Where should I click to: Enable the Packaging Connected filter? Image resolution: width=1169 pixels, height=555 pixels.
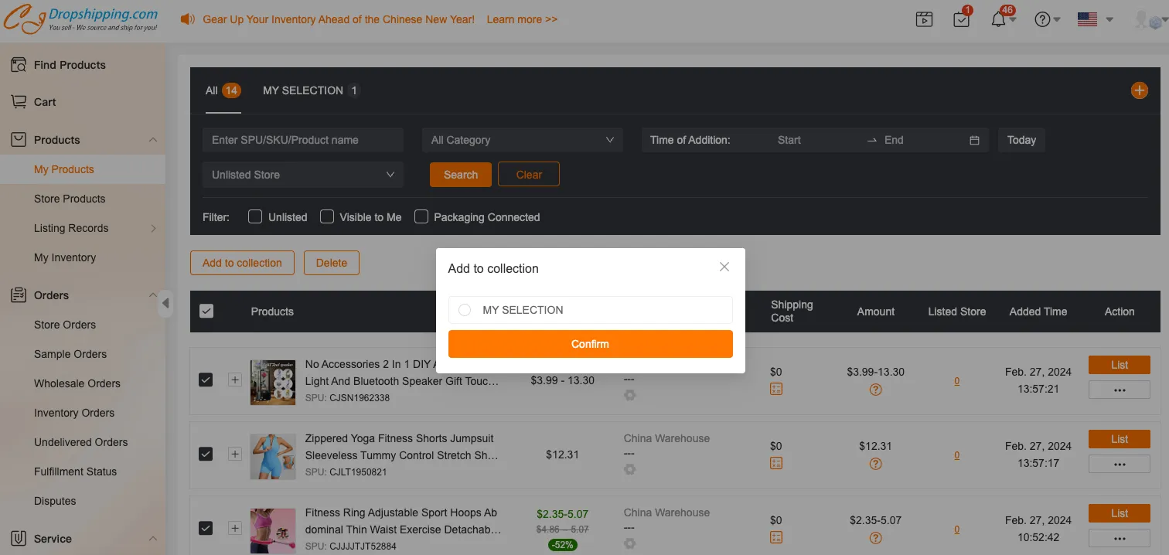[x=421, y=217]
